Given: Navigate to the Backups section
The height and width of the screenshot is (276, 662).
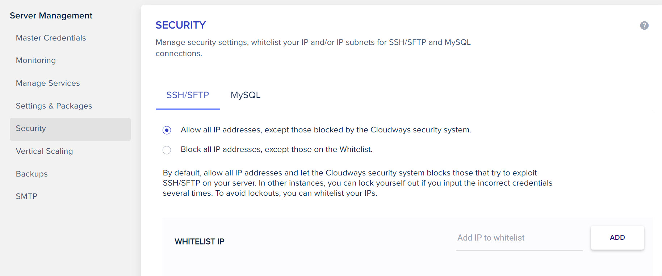Looking at the screenshot, I should click(32, 174).
